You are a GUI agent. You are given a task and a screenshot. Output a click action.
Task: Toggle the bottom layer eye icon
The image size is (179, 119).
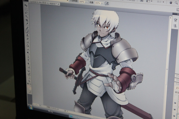174,116
